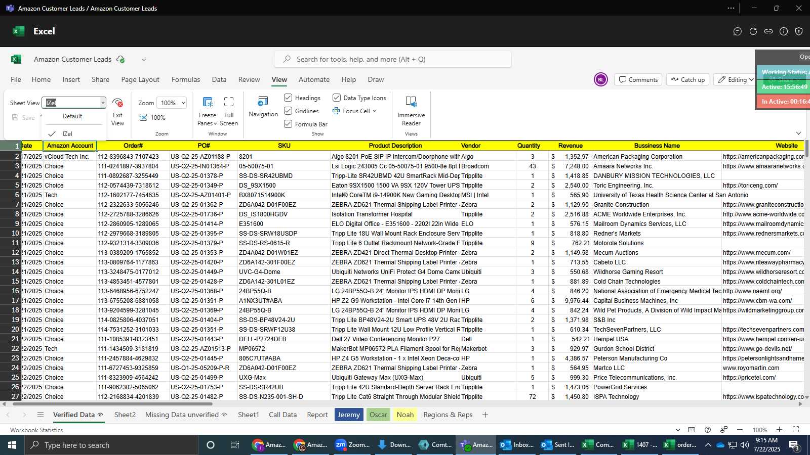Click the volume icon in system tray
Image resolution: width=810 pixels, height=455 pixels.
744,445
